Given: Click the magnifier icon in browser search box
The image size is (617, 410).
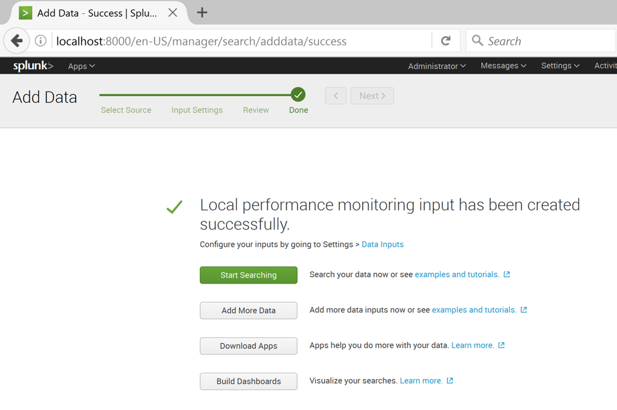Looking at the screenshot, I should pos(477,41).
